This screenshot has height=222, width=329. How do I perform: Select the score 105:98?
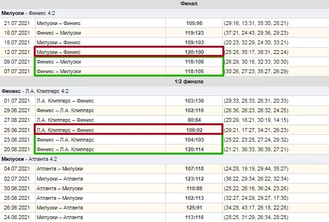point(194,23)
